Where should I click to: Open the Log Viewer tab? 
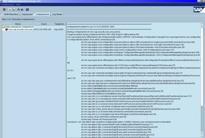click(x=57, y=14)
